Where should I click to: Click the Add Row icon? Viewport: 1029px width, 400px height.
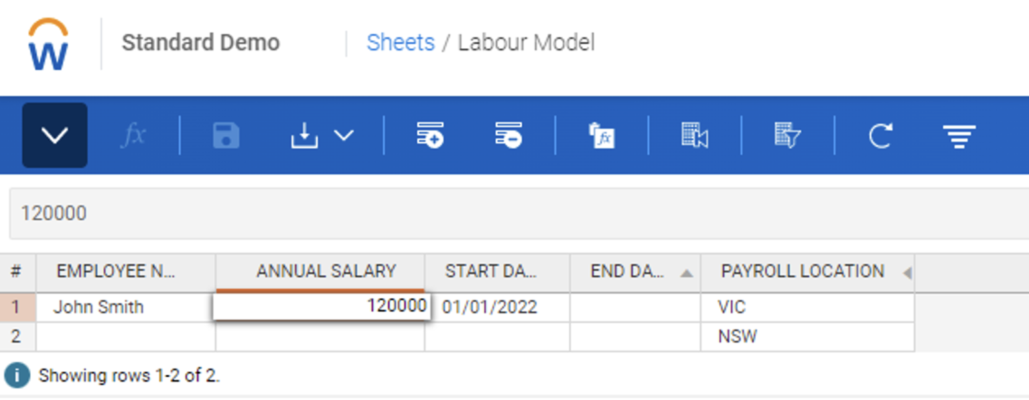429,134
